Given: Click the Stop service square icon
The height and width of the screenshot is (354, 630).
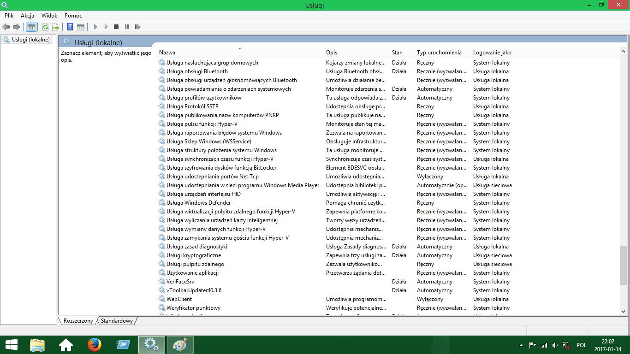Looking at the screenshot, I should (116, 27).
